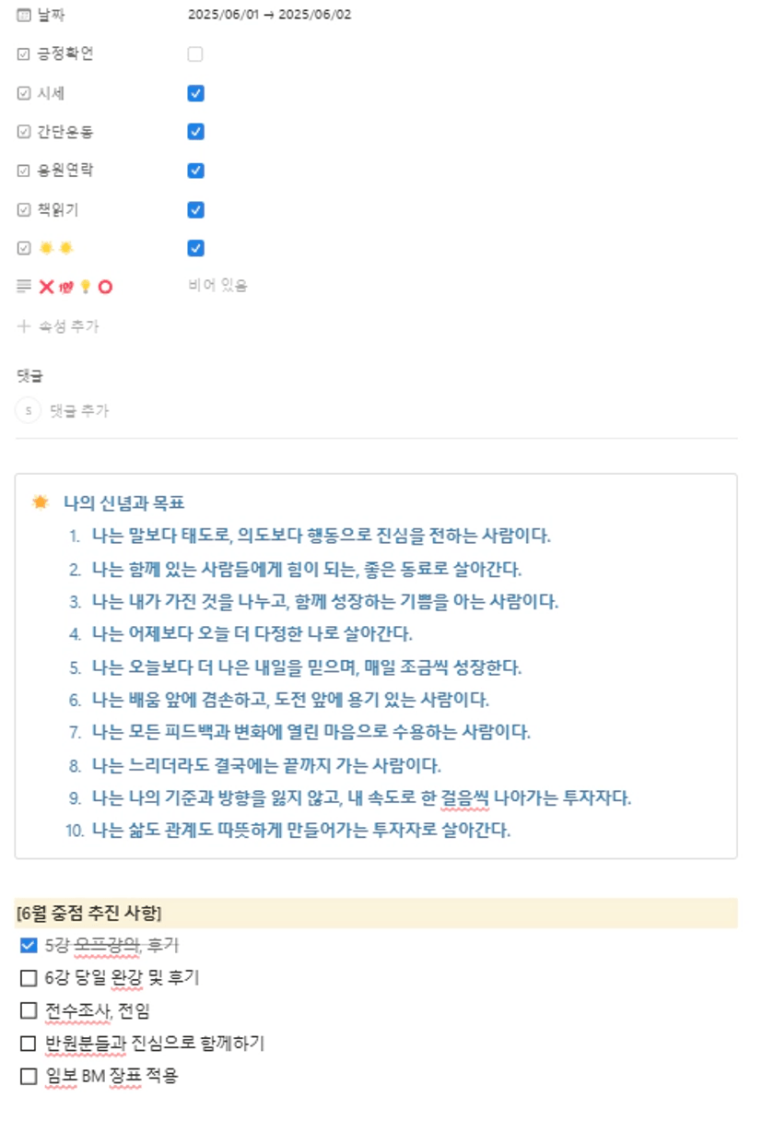Uncheck the 간단운동 property checkbox
Screen dimensions: 762x1121
point(195,132)
